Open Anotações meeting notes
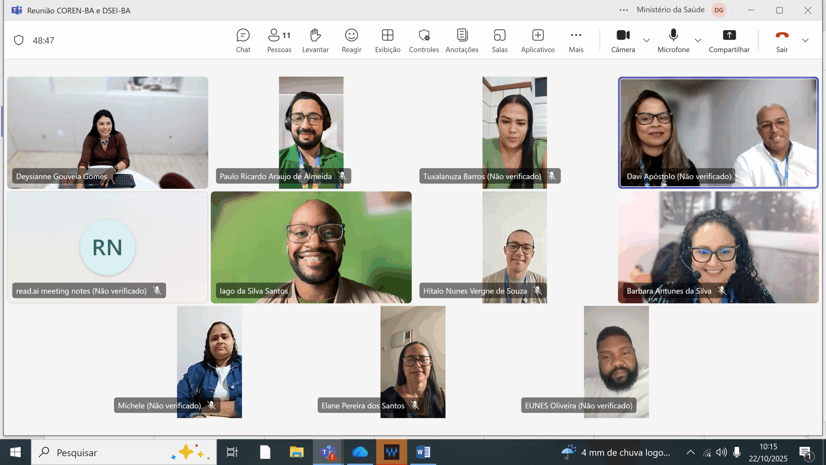The width and height of the screenshot is (826, 465). coord(462,40)
